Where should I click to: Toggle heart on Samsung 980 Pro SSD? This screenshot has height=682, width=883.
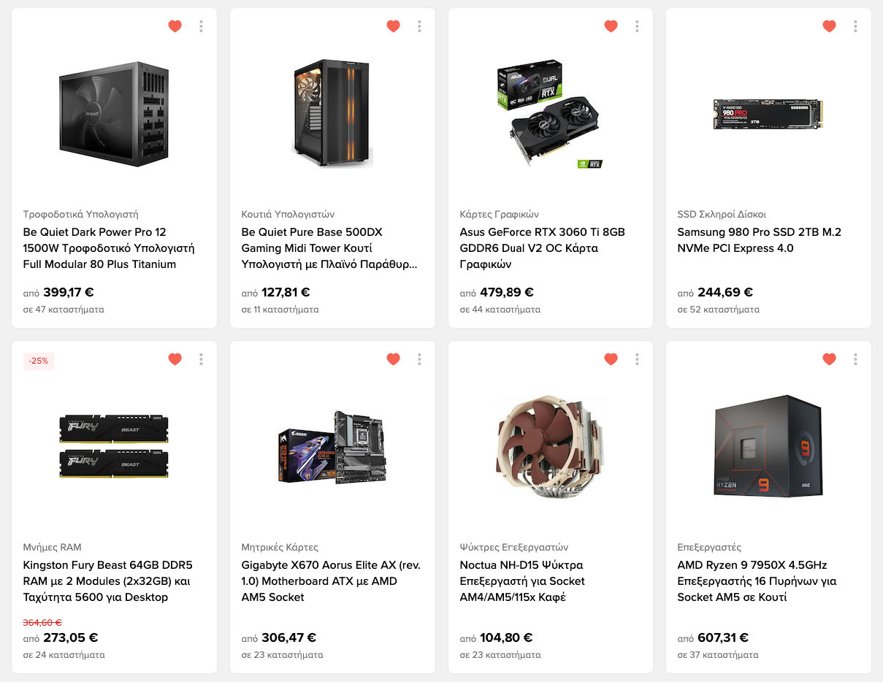coord(829,26)
